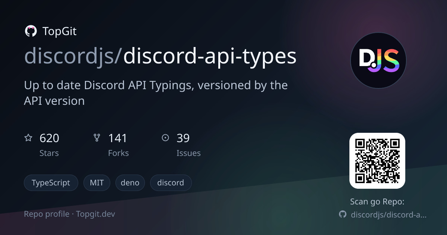This screenshot has height=235, width=447.
Task: Click the Issues label
Action: click(x=188, y=153)
